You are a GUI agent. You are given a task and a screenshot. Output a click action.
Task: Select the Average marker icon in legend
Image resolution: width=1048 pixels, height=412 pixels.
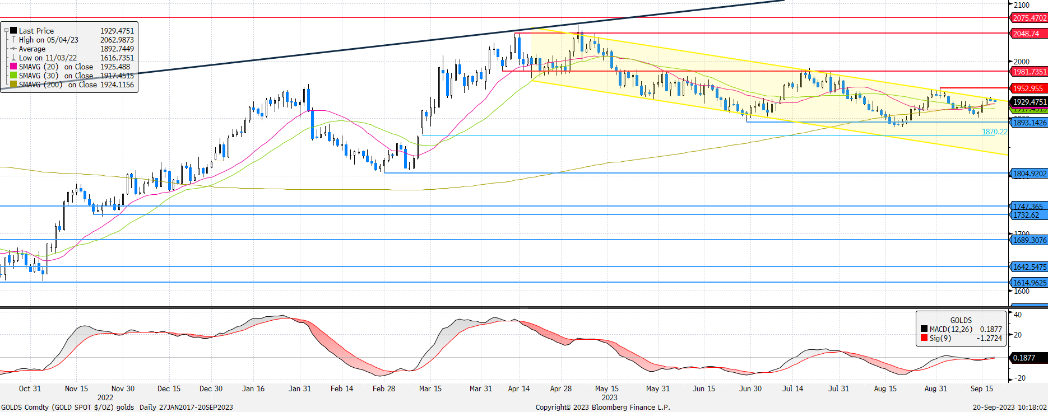coord(13,49)
